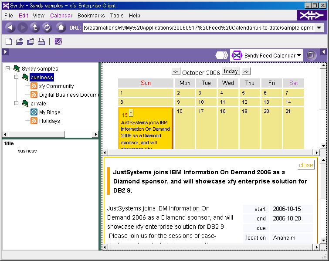329x261 pixels.
Task: Open the Bookmarks menu
Action: [x=91, y=16]
